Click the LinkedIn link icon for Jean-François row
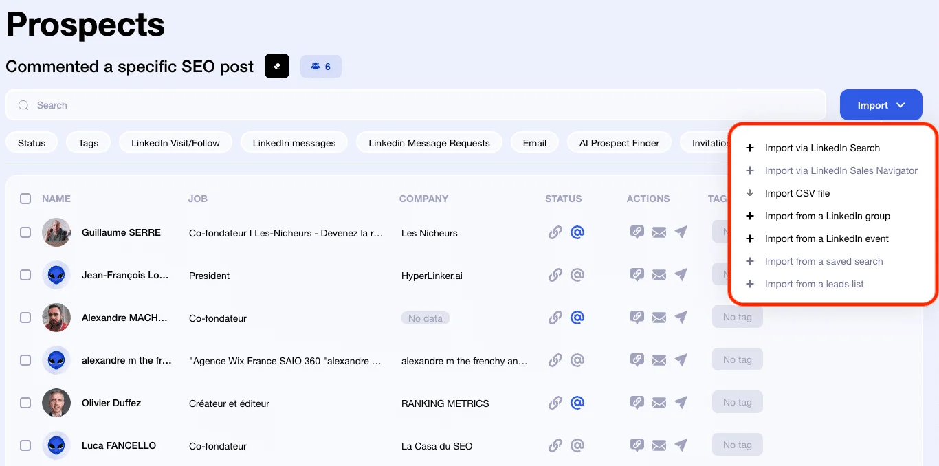The height and width of the screenshot is (466, 939). 555,275
